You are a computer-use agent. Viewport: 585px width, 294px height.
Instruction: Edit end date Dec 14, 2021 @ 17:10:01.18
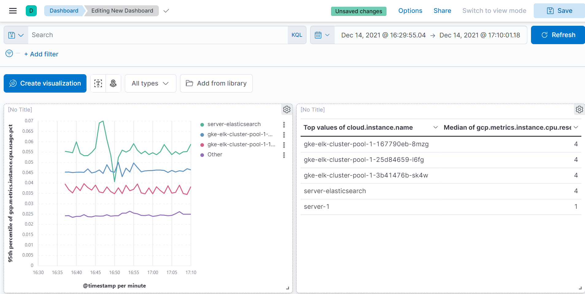[479, 35]
